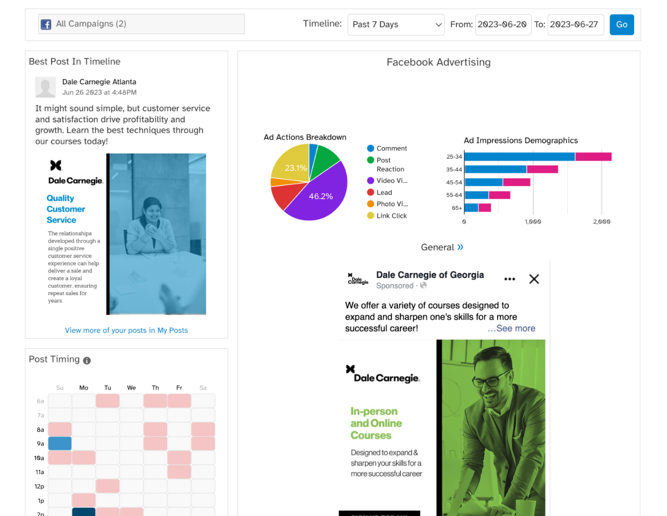667x516 pixels.
Task: Follow View more of your posts link
Action: click(x=126, y=330)
